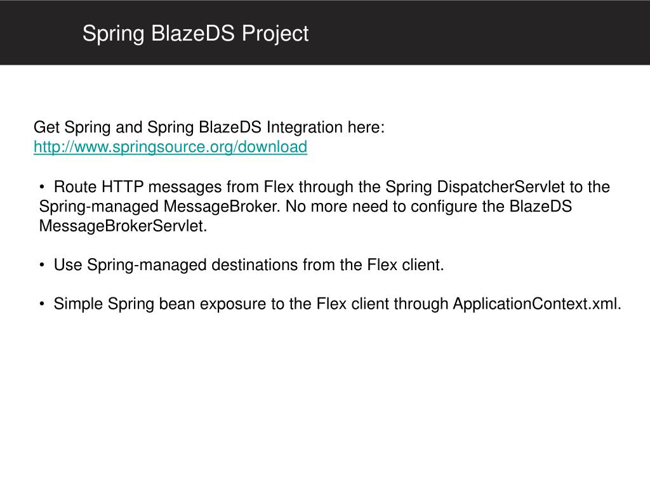Image resolution: width=650 pixels, height=487 pixels.
Task: Click the word MessageBrokerServlet
Action: pos(123,226)
